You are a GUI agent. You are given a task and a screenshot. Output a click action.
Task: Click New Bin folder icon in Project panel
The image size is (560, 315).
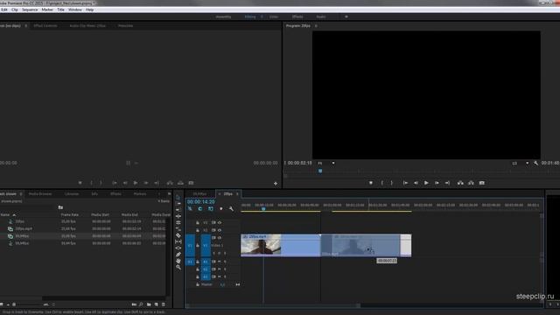click(x=149, y=304)
